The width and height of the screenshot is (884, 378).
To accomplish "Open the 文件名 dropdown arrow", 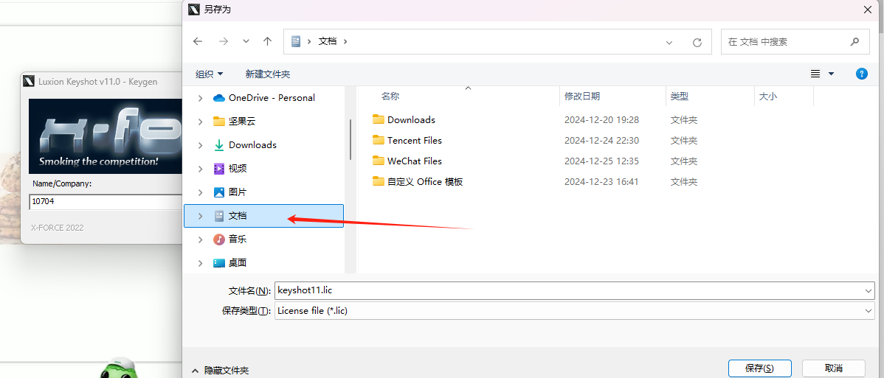I will pos(869,290).
